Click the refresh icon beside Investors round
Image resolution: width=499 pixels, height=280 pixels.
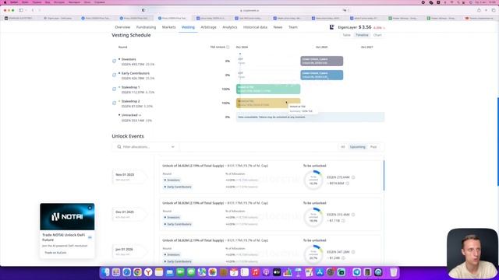tap(114, 61)
